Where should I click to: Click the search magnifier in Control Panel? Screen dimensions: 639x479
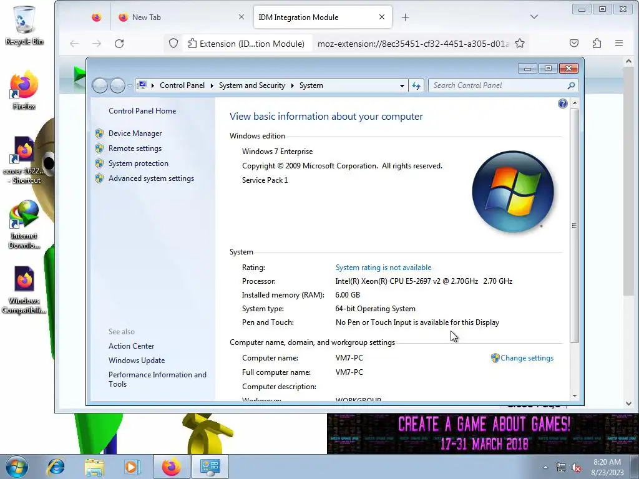[x=571, y=85]
